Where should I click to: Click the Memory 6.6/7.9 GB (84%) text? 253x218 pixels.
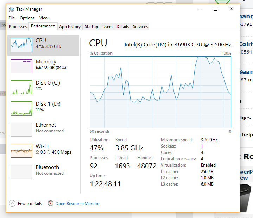coord(51,68)
